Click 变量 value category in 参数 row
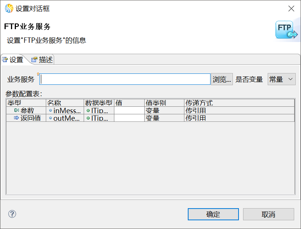 point(164,111)
